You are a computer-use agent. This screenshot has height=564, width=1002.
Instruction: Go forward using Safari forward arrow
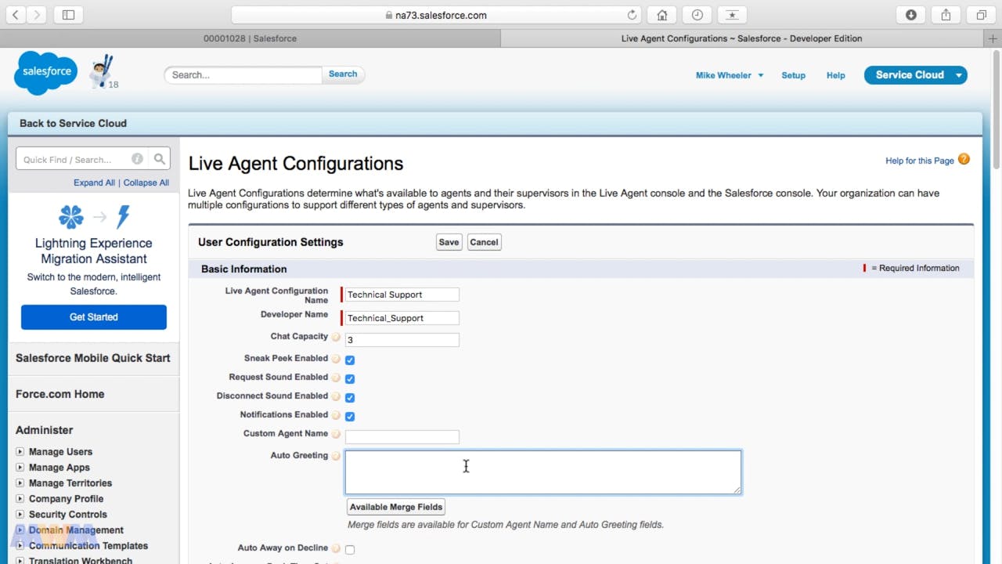[37, 15]
